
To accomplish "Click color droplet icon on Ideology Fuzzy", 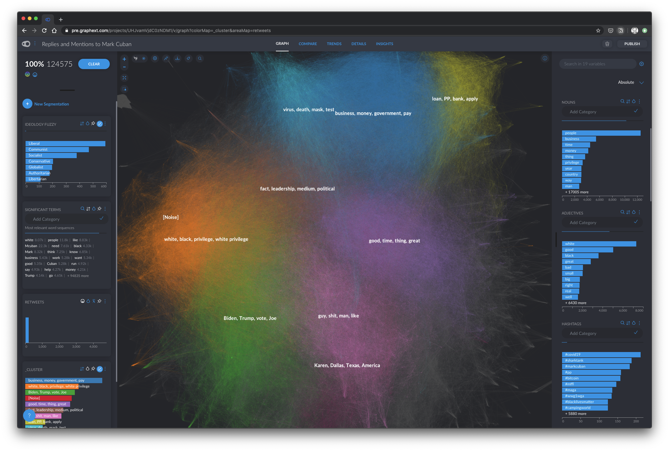I will [88, 124].
